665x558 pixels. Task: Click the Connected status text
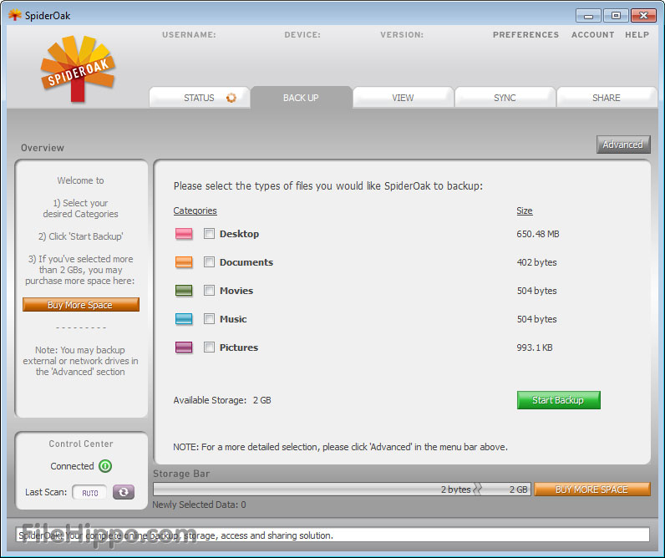click(72, 466)
